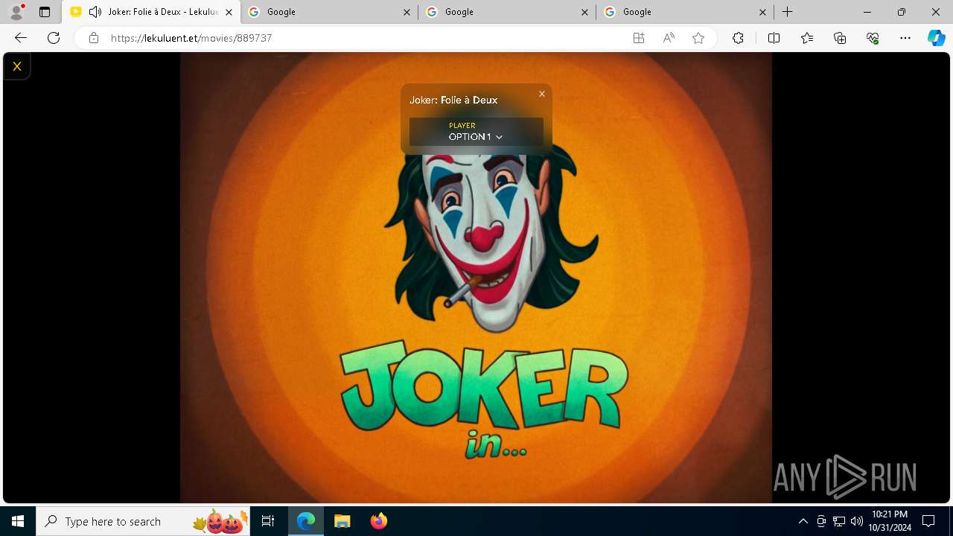Open the network status tray icon
This screenshot has width=953, height=536.
point(839,521)
